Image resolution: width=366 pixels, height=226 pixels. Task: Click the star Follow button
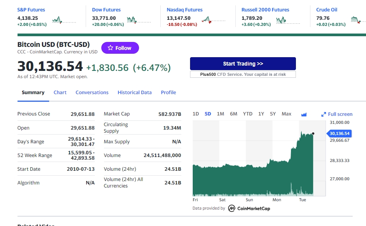click(x=120, y=48)
